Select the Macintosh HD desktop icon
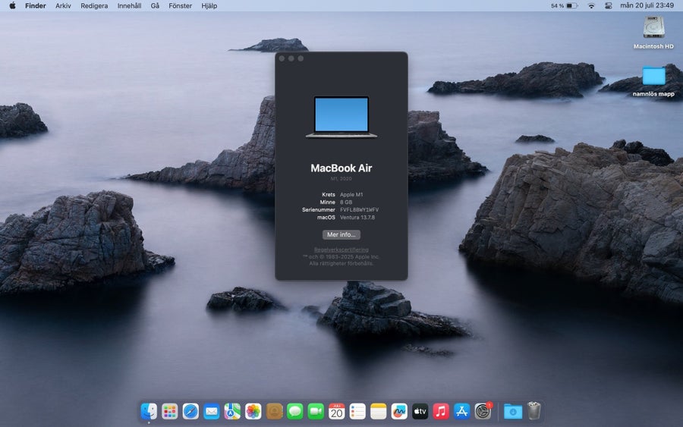This screenshot has height=427, width=683. click(653, 33)
